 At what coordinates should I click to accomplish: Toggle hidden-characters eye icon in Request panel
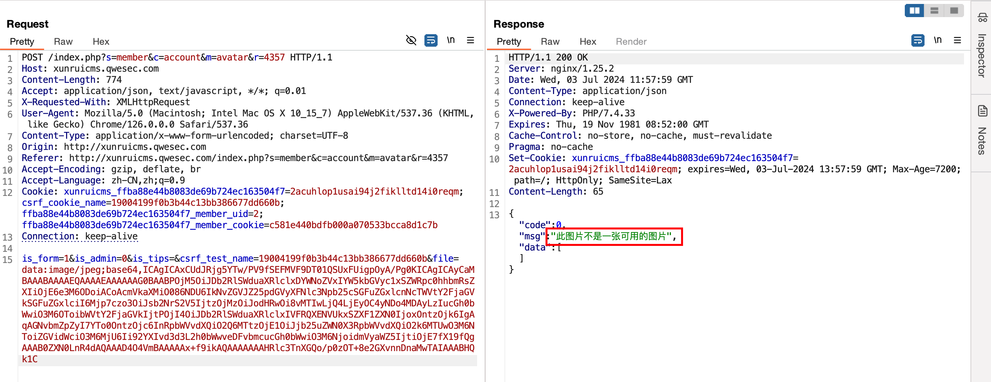411,40
